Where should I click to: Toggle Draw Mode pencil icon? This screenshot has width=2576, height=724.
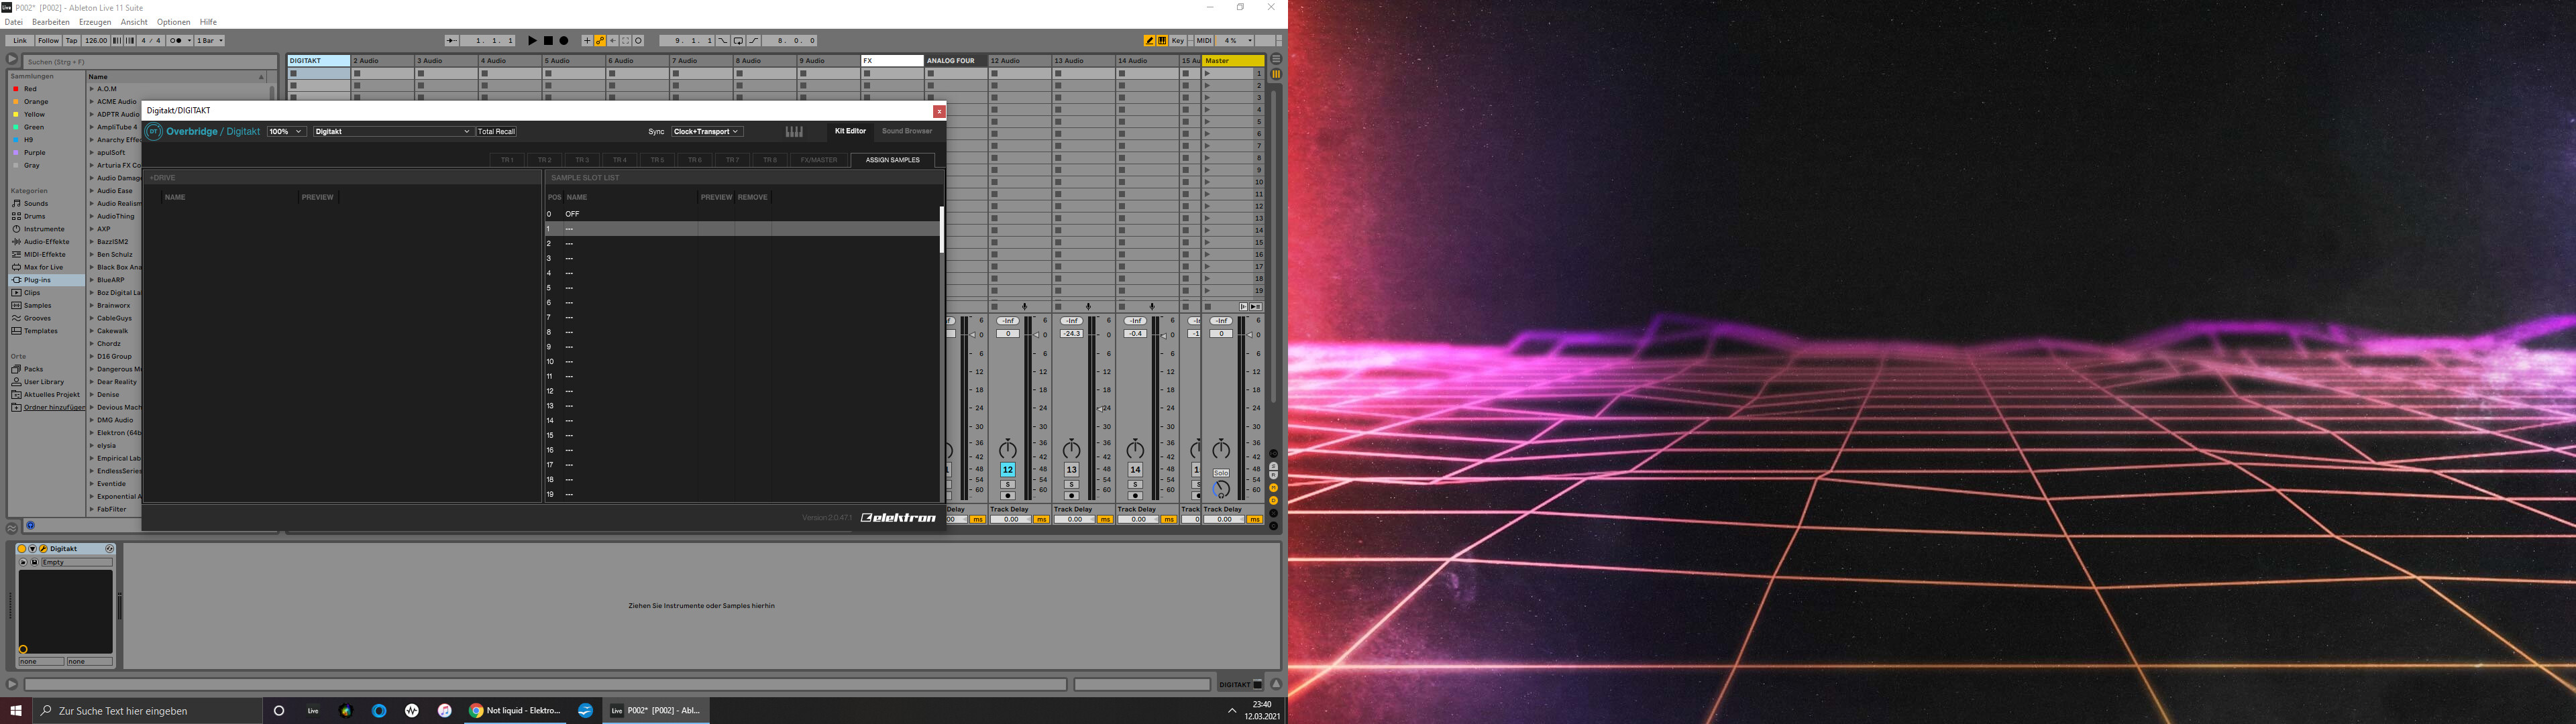tap(1150, 41)
